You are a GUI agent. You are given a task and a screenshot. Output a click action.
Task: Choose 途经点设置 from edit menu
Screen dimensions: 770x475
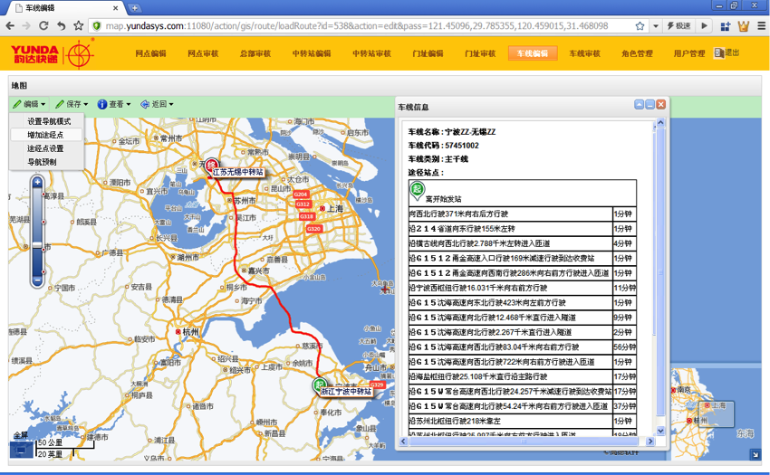45,148
